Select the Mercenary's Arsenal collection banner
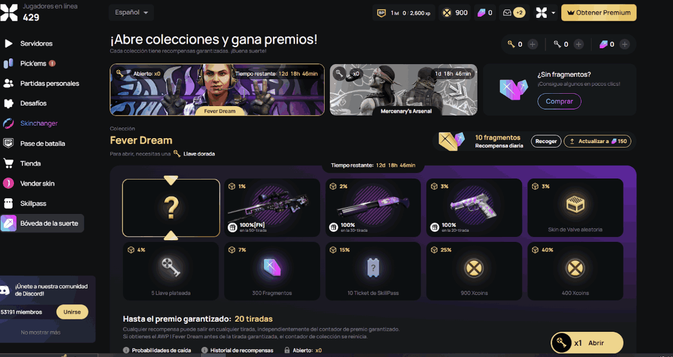Viewport: 673px width, 357px height. pyautogui.click(x=403, y=90)
